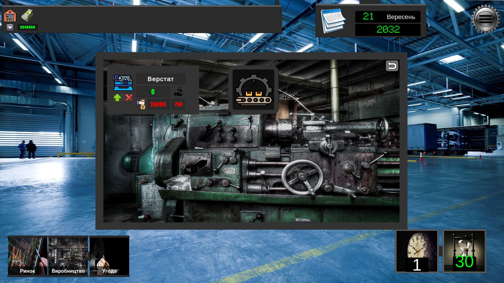This screenshot has height=283, width=504.
Task: Click the blue lathe machine icon
Action: [x=123, y=83]
